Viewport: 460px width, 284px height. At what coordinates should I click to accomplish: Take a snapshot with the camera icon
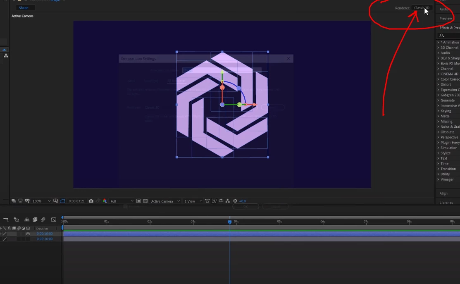coord(91,201)
